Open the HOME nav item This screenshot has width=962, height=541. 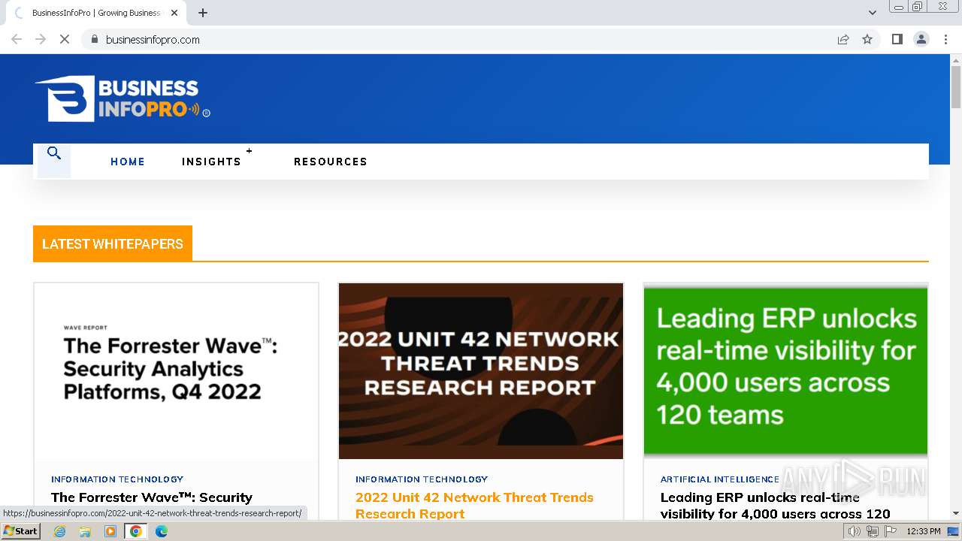point(128,162)
